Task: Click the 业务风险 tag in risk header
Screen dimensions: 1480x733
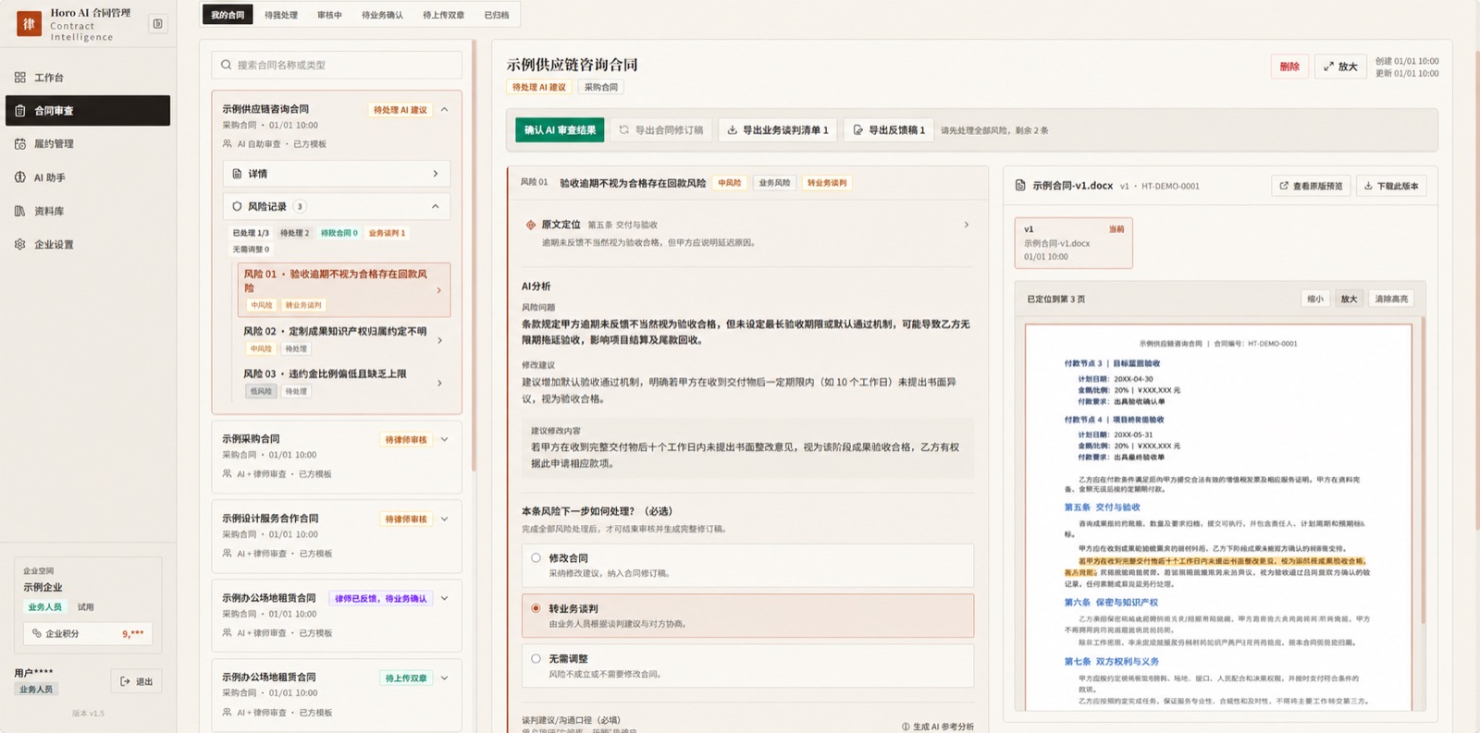Action: 774,183
